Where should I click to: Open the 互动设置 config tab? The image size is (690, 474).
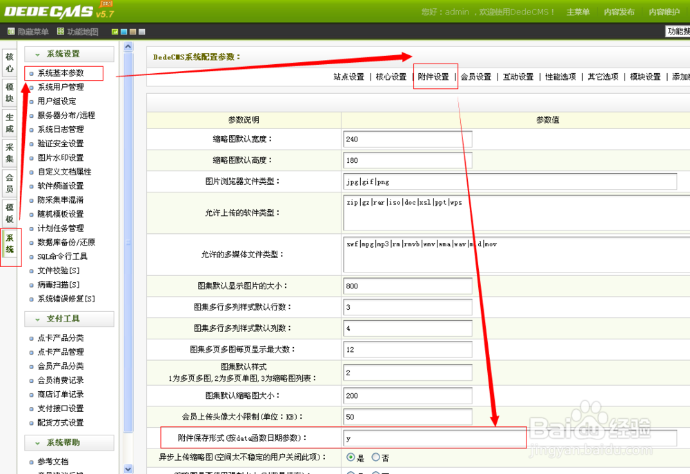(518, 77)
